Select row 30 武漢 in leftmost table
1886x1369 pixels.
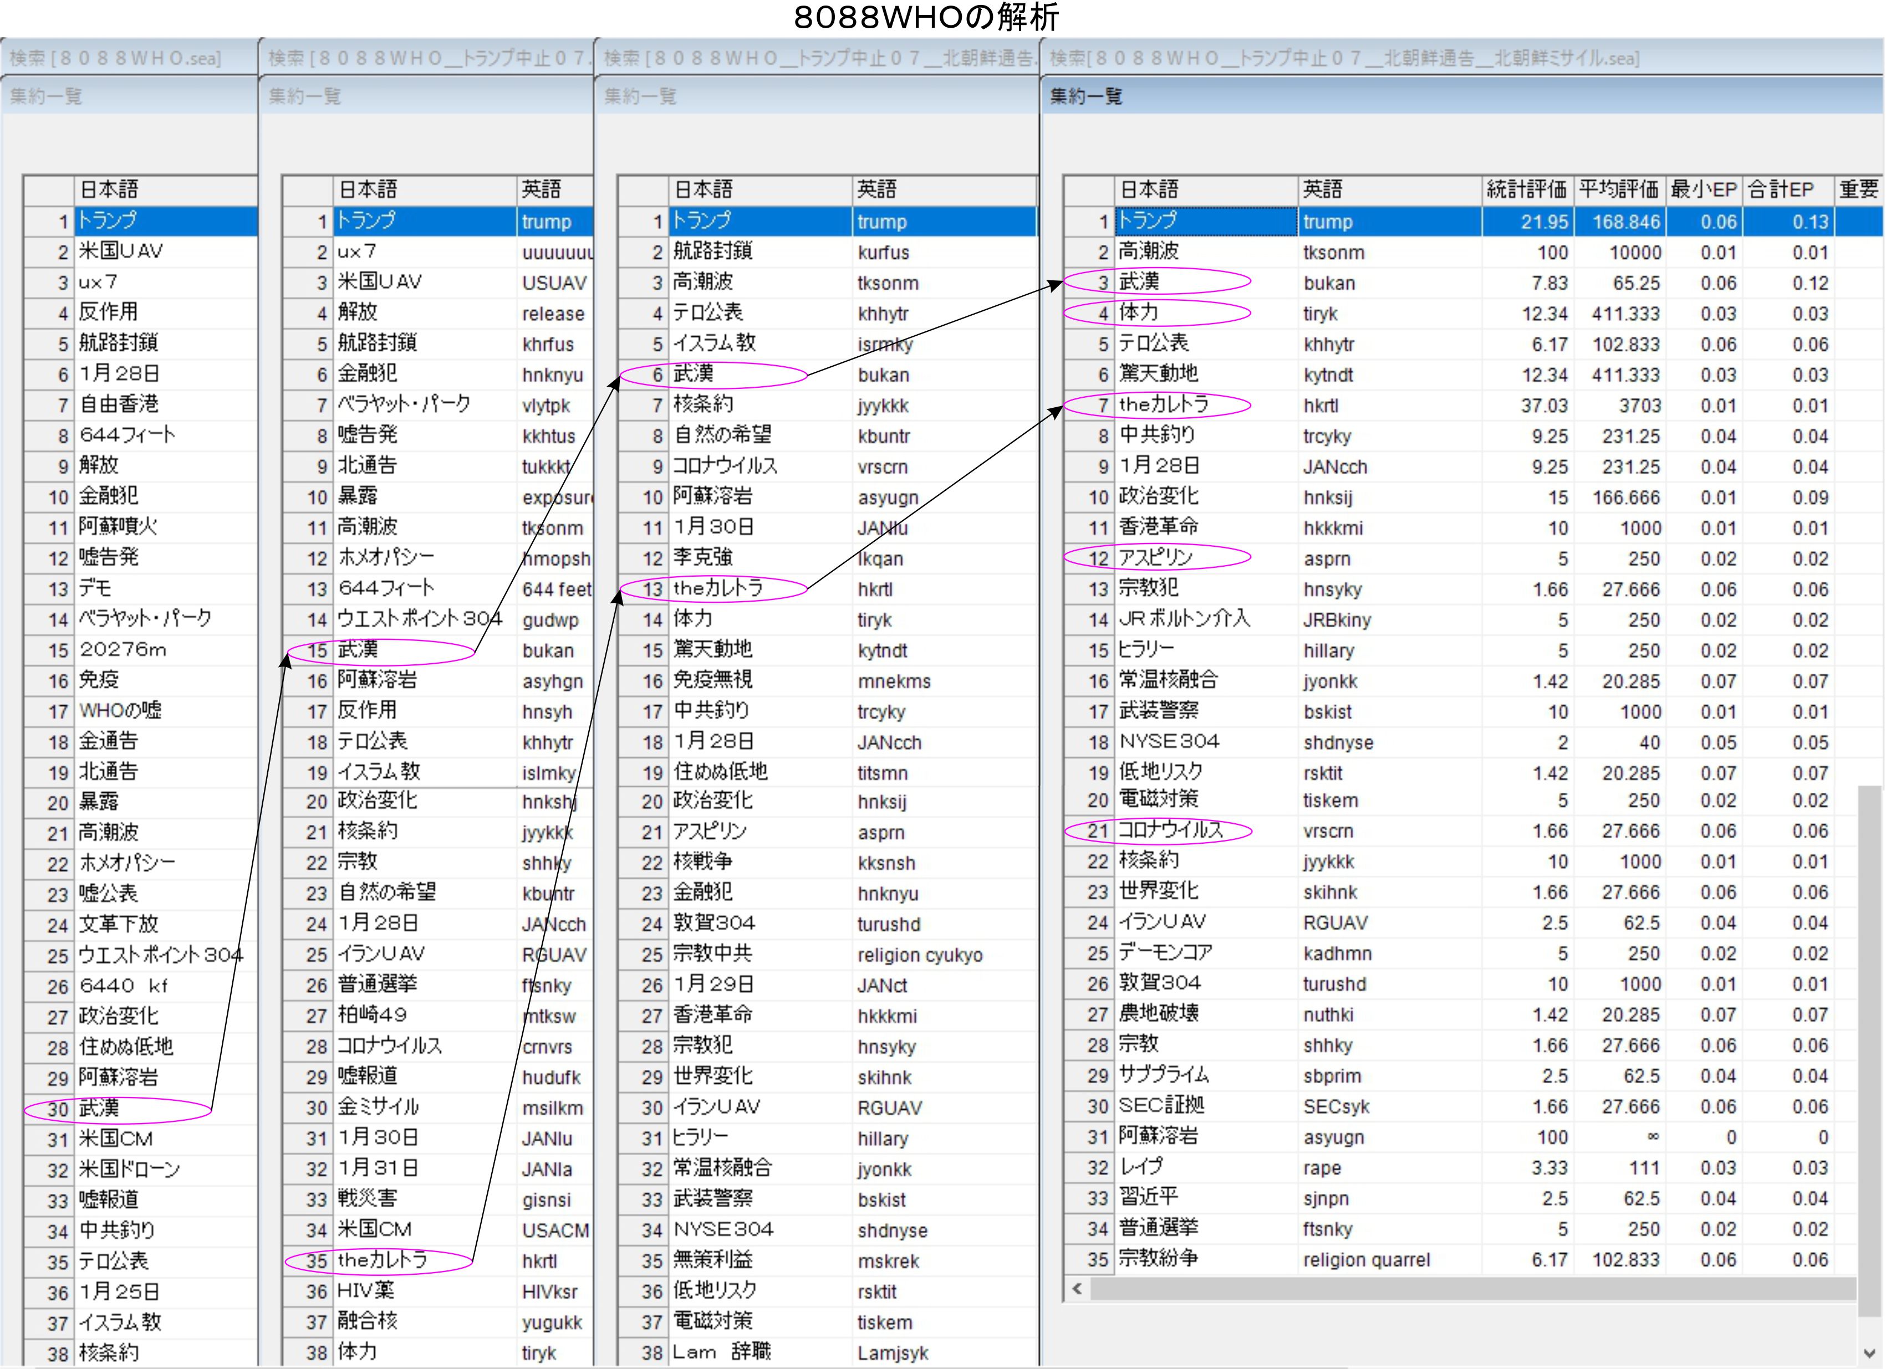(x=99, y=1108)
